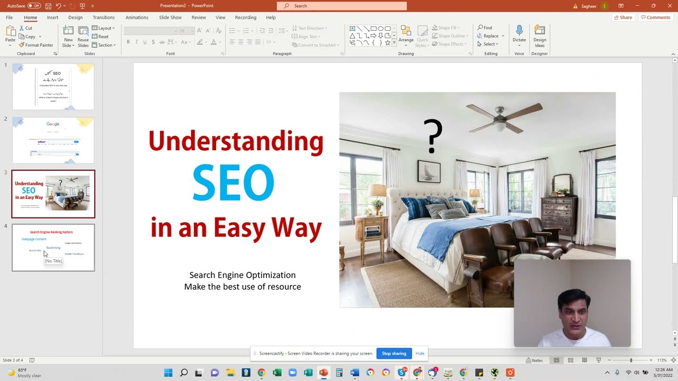Click the Format Painter tool
The image size is (678, 381).
[35, 45]
